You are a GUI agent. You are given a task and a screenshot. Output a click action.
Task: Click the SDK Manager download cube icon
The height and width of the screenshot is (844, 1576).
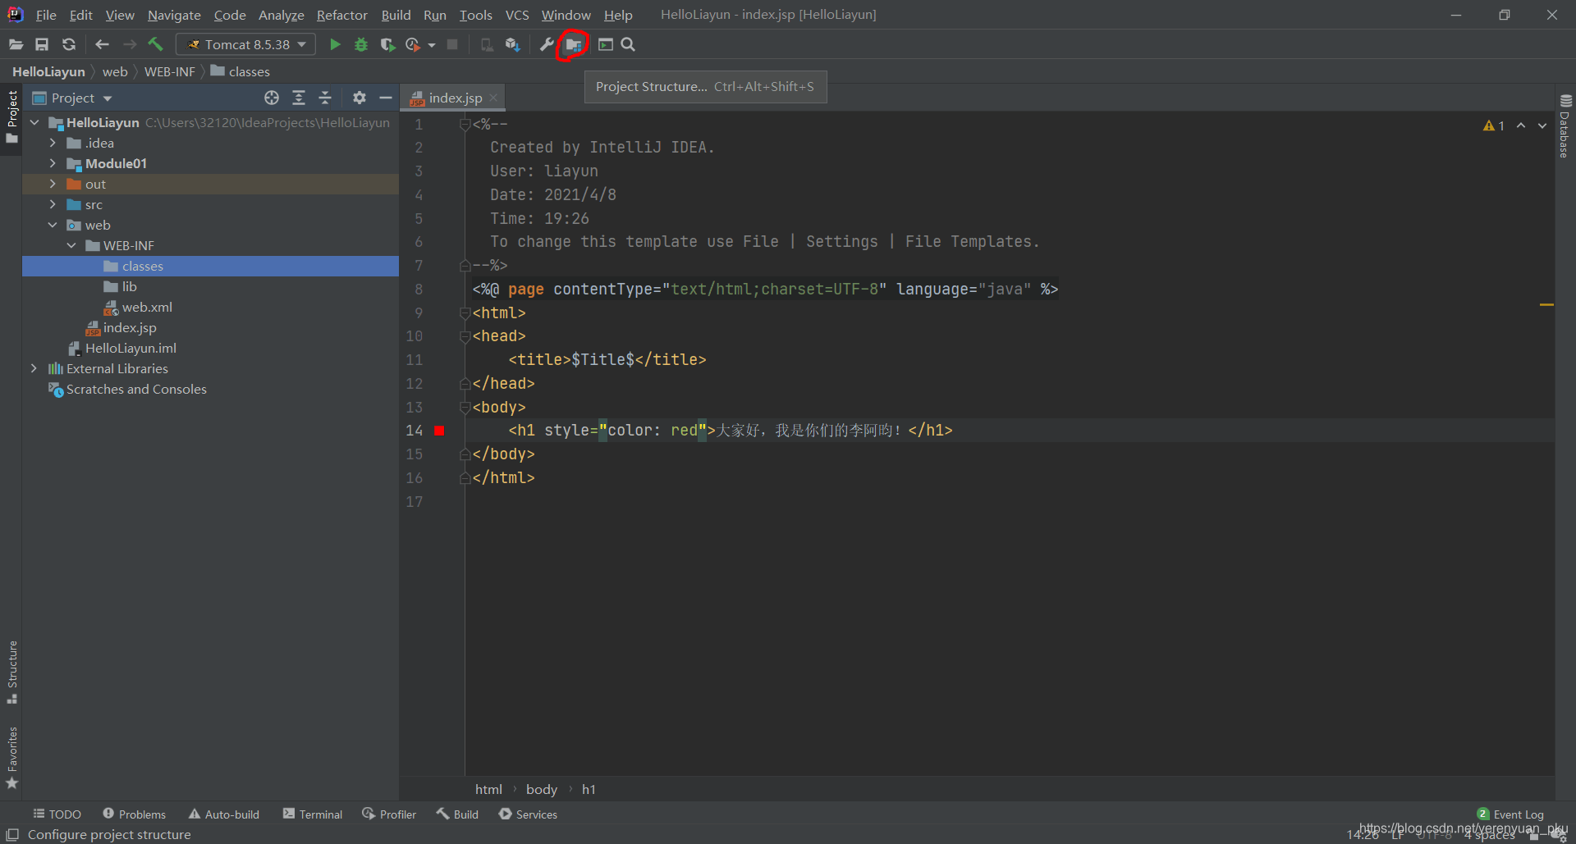point(513,44)
